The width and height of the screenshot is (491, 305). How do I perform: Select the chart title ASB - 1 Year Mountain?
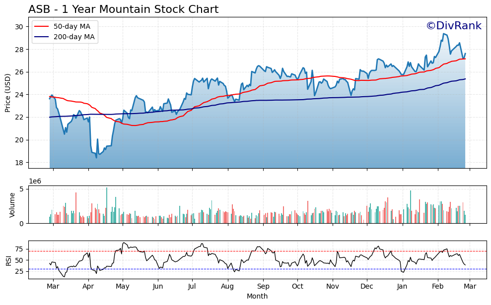click(124, 8)
